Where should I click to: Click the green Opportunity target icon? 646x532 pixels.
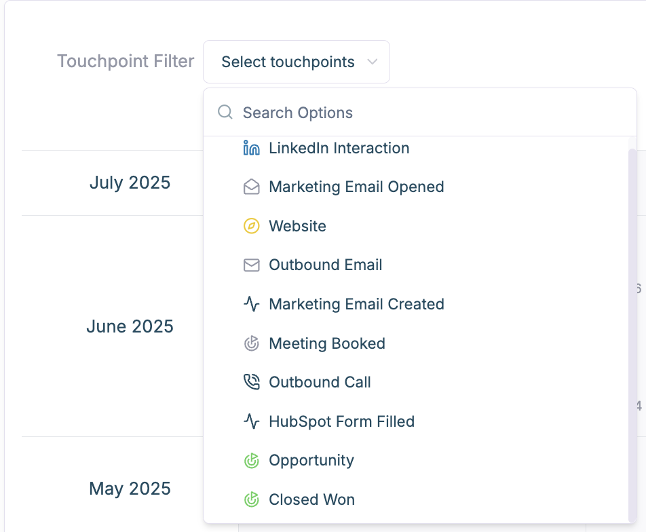tap(251, 461)
